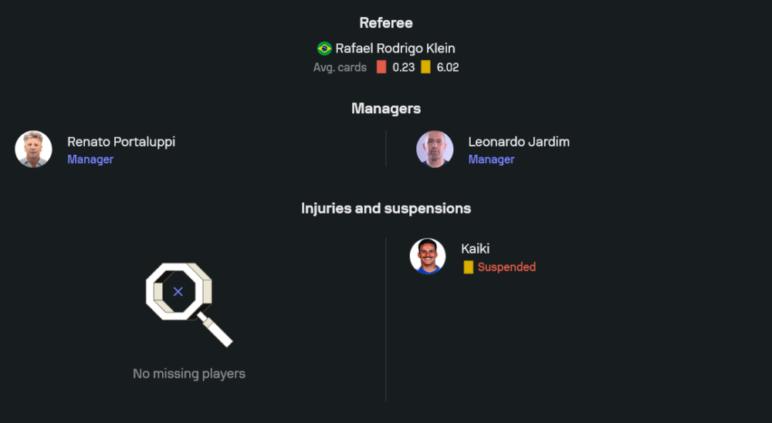The height and width of the screenshot is (423, 772).
Task: Click the red card icon next to 0.23
Action: (381, 67)
